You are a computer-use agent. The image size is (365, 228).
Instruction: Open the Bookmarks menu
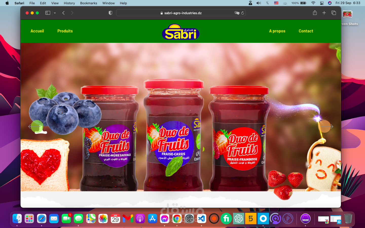tap(88, 3)
